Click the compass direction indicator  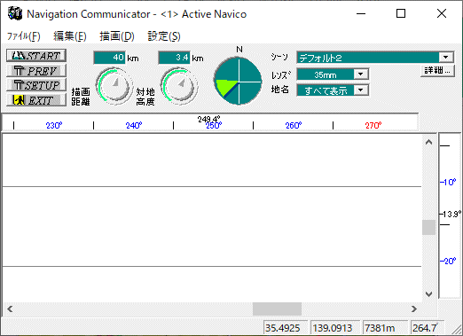coord(239,81)
